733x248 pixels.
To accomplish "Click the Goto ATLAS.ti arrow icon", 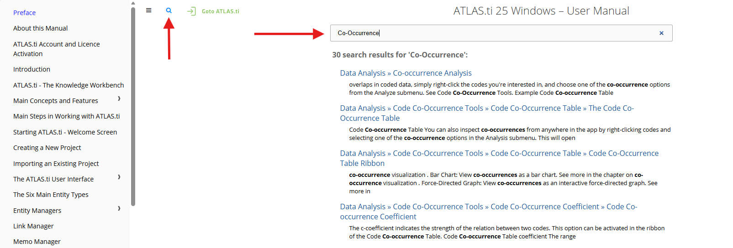I will (191, 11).
